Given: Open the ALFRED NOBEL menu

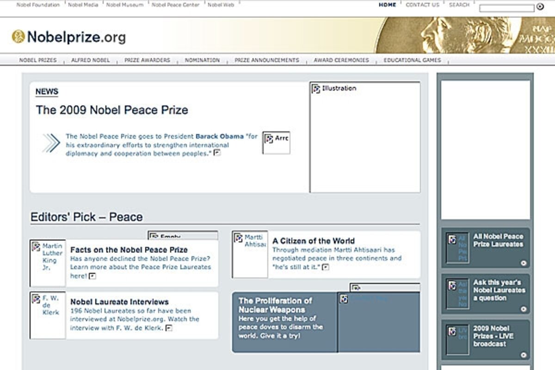Looking at the screenshot, I should pyautogui.click(x=90, y=60).
